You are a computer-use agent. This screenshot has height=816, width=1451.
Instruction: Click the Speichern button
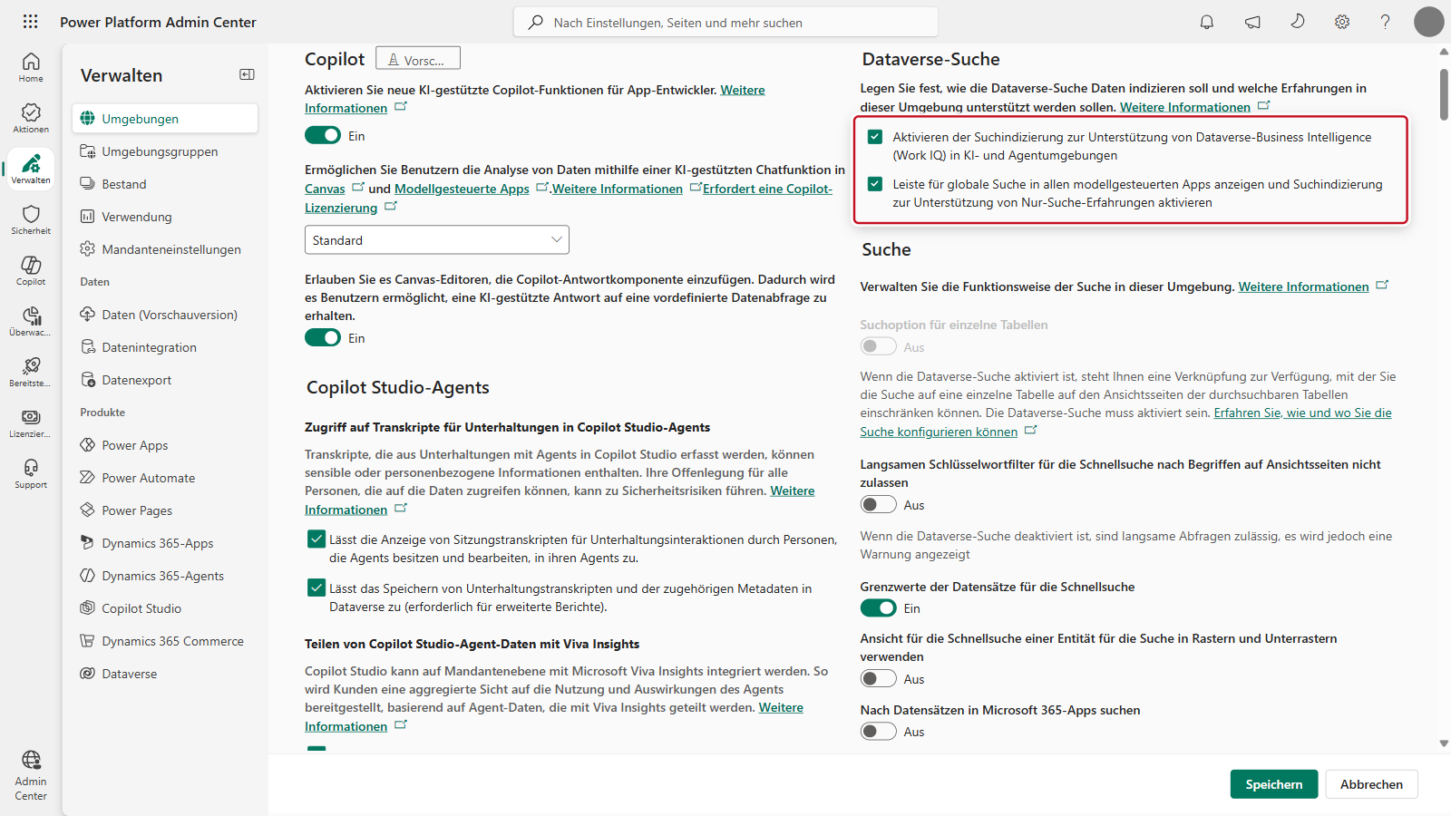[x=1274, y=784]
